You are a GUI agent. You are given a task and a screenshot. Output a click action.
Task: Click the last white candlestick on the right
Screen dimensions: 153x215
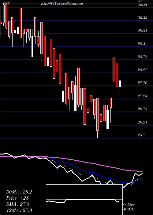pos(120,84)
